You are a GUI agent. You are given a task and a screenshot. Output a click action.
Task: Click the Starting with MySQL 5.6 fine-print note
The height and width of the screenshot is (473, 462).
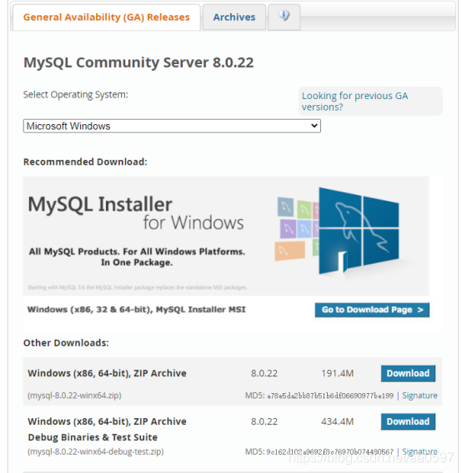click(137, 287)
